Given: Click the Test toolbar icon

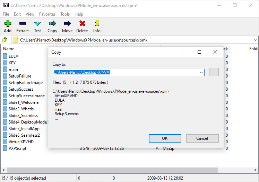Looking at the screenshot, I should click(37, 24).
